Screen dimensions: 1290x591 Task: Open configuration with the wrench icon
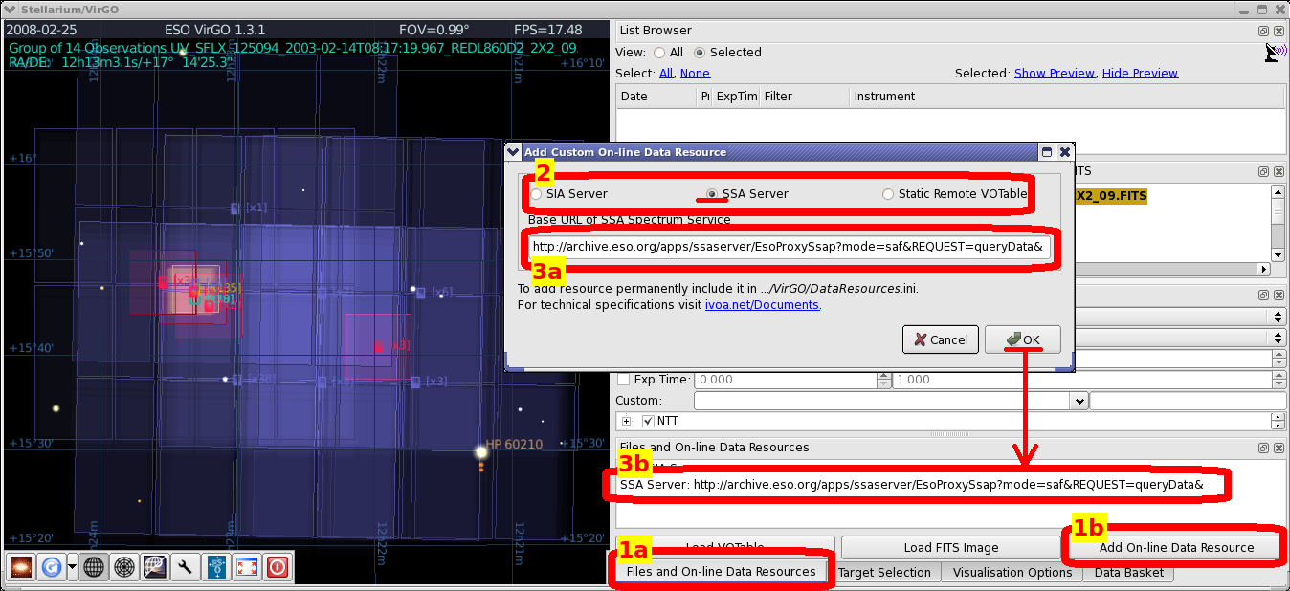[186, 567]
